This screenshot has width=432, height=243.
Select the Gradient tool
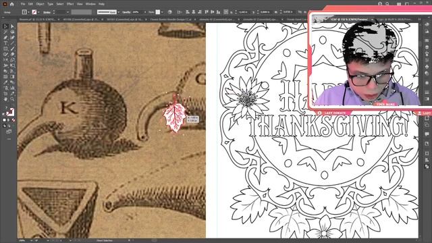(x=12, y=76)
